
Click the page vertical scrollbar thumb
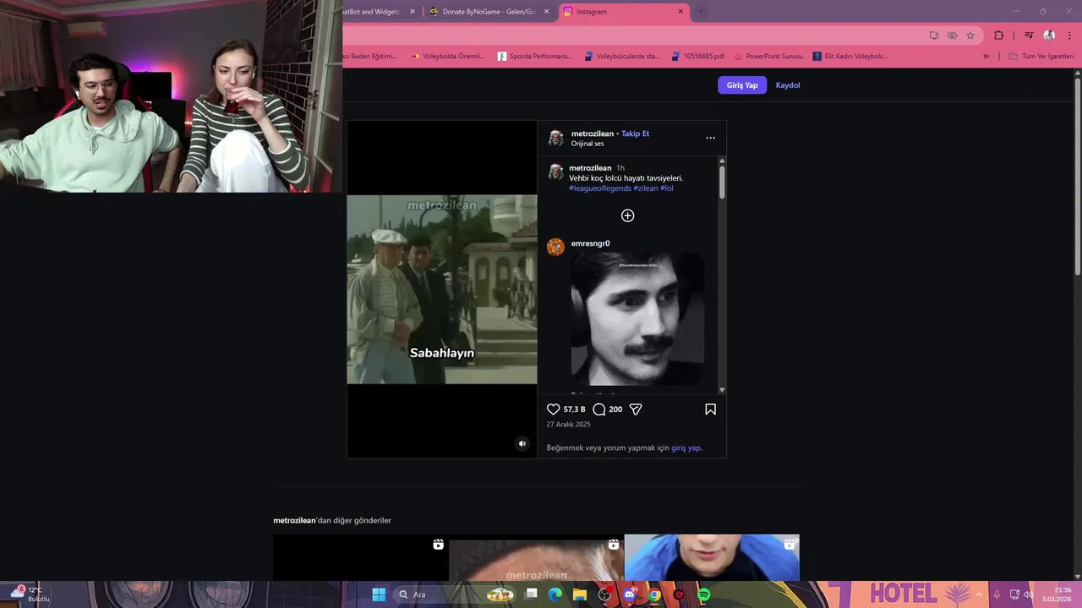(x=1077, y=176)
